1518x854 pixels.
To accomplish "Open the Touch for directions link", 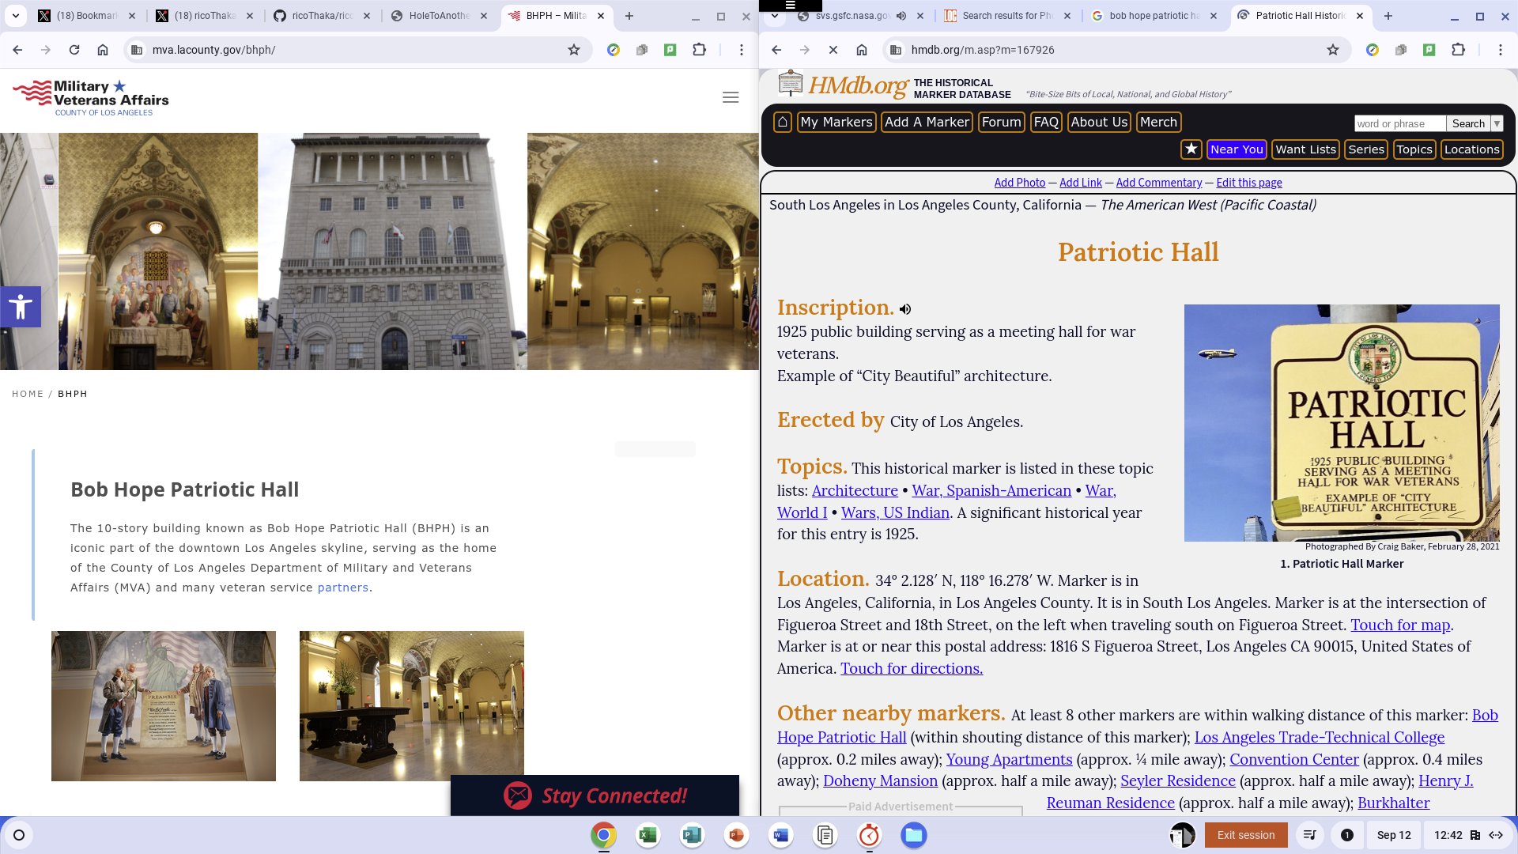I will point(912,668).
